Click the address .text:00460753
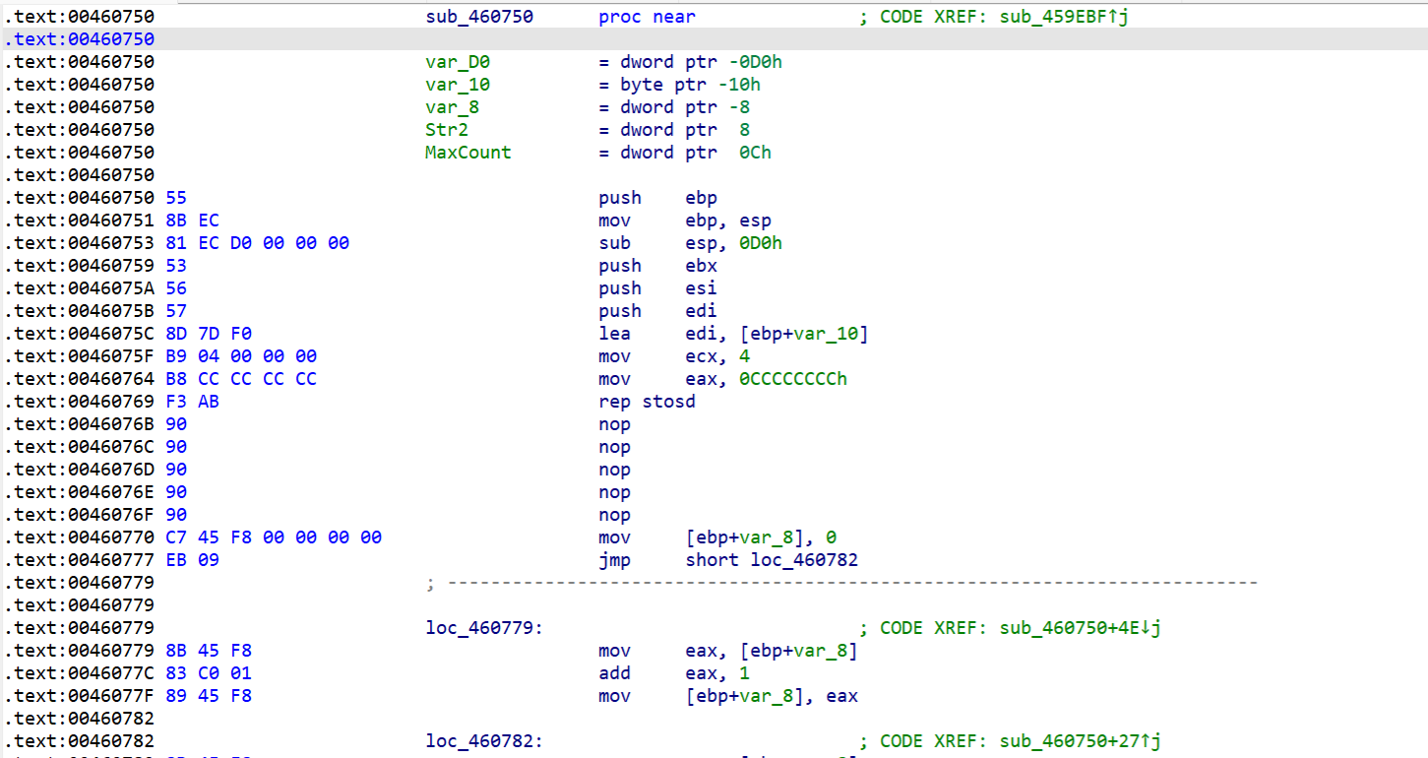This screenshot has height=758, width=1428. (79, 243)
